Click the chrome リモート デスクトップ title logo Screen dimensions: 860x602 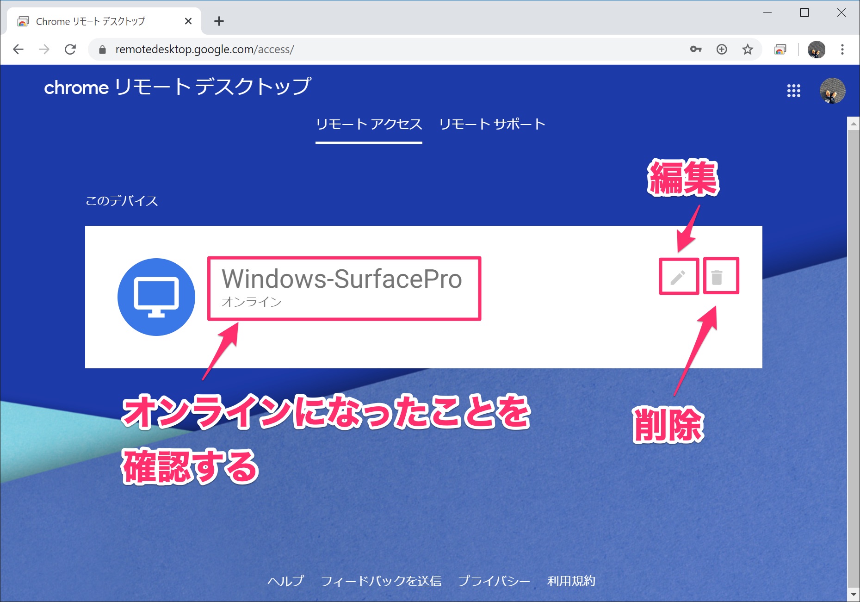coord(178,87)
